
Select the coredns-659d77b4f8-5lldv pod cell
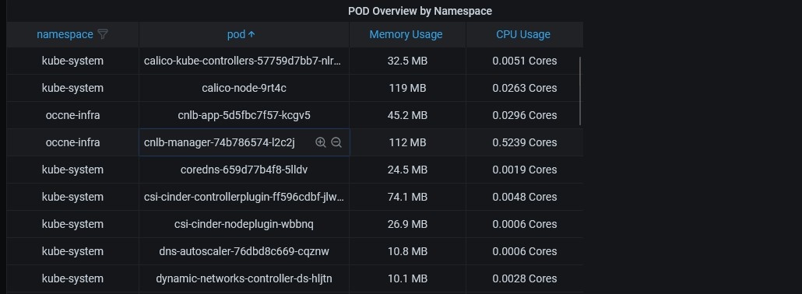[244, 170]
